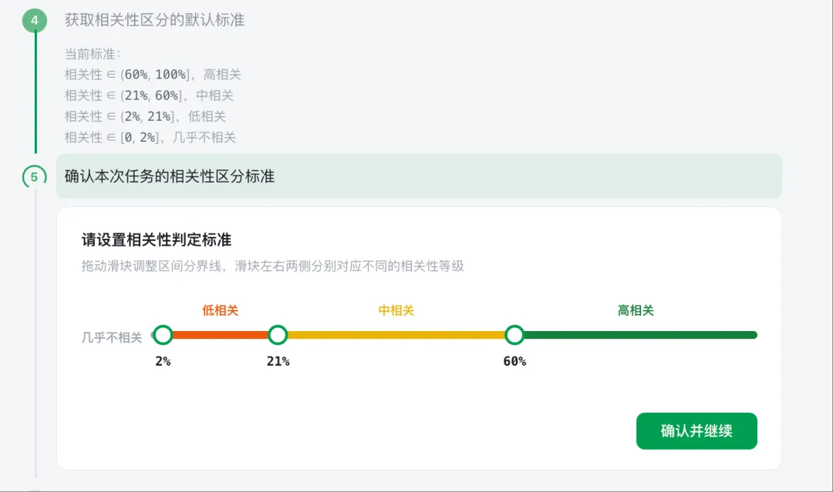Click the orange 低相关 track segment

[221, 335]
